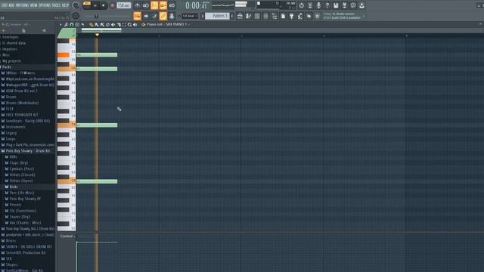Open the plugin database plug icon
This screenshot has width=484, height=272.
(x=291, y=16)
